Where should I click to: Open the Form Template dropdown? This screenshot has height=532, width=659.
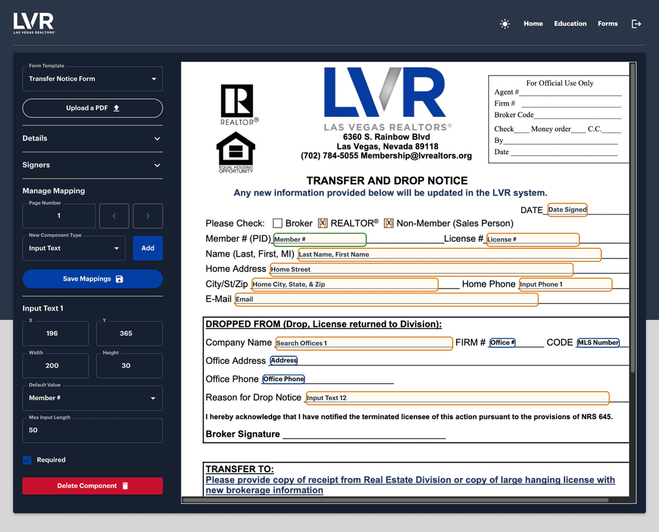pos(93,79)
